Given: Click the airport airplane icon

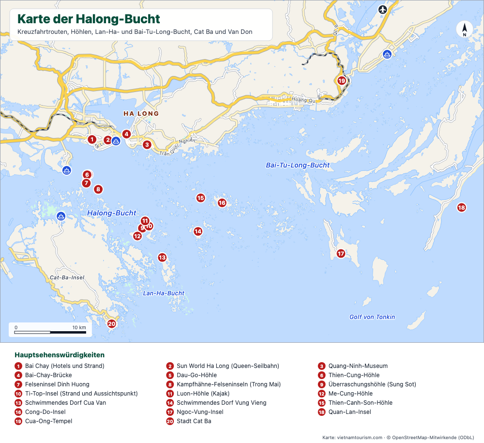Looking at the screenshot, I should (383, 9).
